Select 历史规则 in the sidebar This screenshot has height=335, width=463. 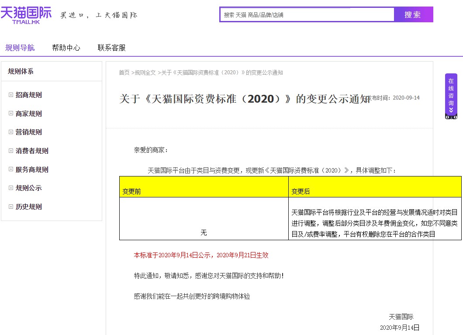(x=29, y=207)
